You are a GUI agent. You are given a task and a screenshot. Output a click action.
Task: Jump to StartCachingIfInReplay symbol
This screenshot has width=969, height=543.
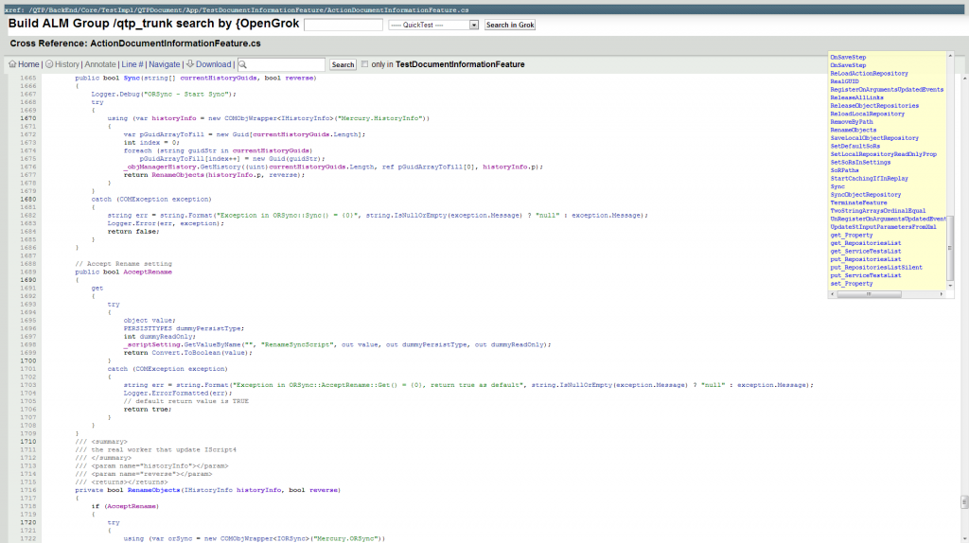coord(869,178)
